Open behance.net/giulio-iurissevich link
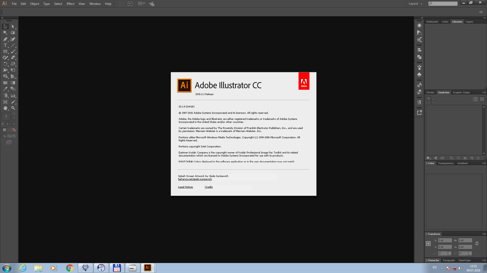 (x=195, y=179)
